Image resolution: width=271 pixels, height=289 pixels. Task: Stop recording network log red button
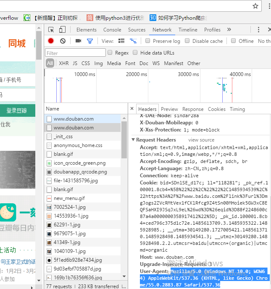[51, 41]
